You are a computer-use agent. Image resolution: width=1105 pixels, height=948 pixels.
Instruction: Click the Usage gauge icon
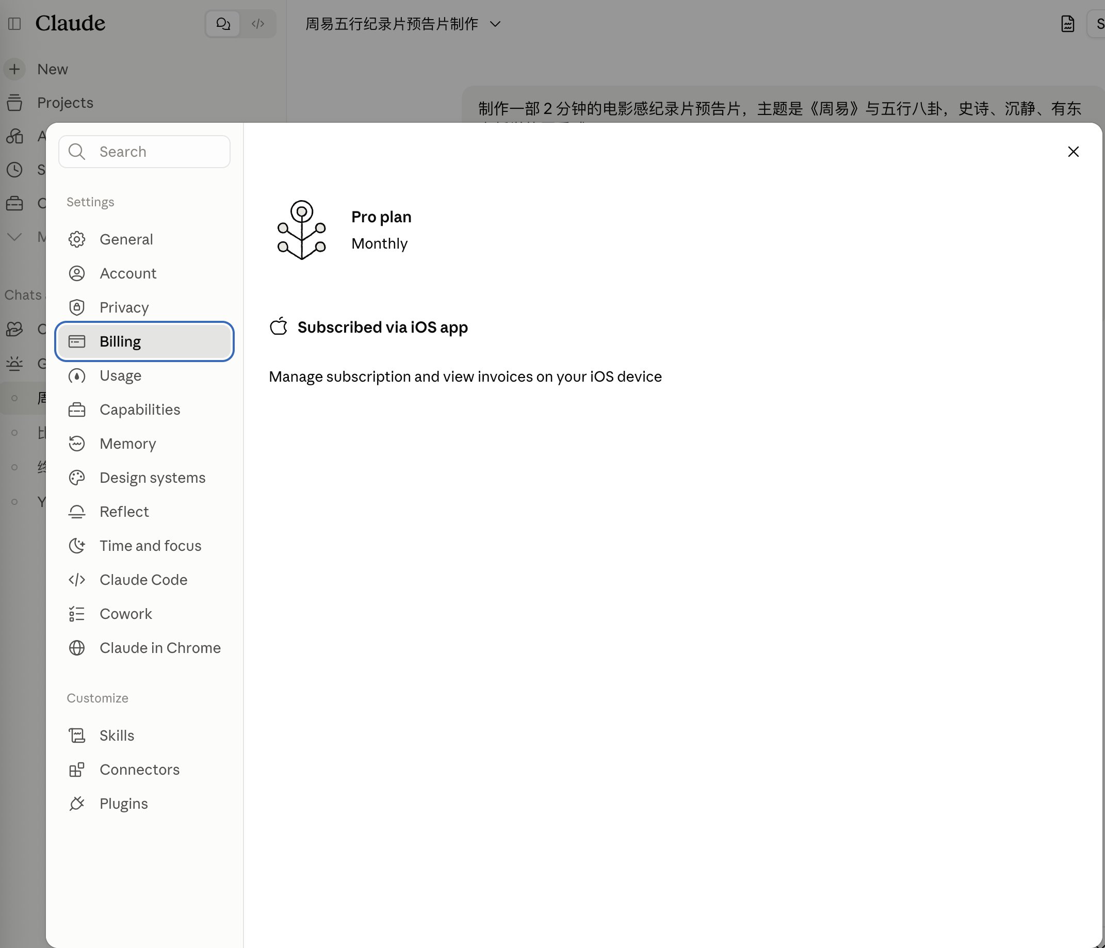(x=77, y=376)
